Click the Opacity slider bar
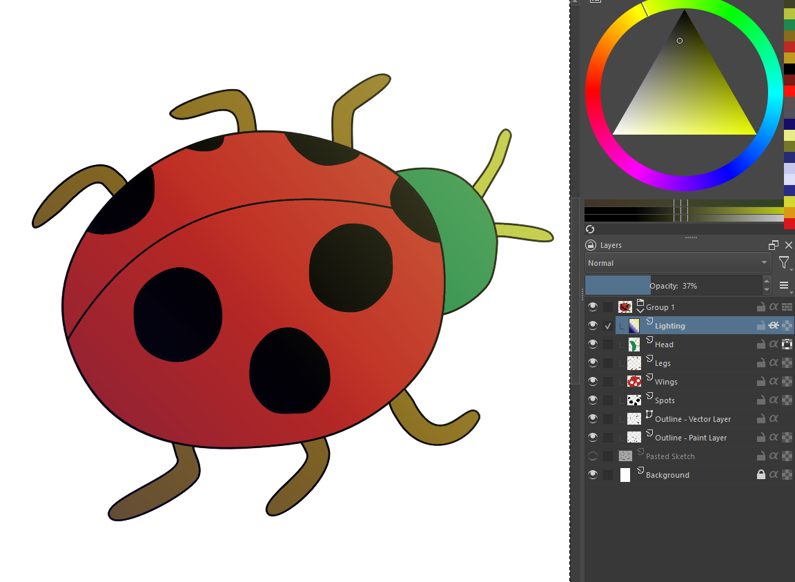 click(x=673, y=285)
